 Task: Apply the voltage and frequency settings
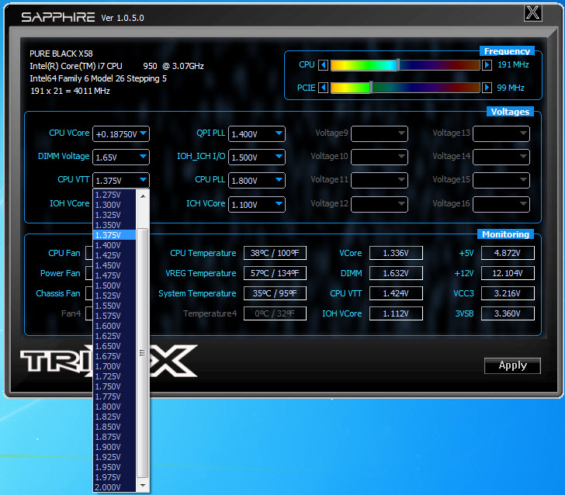coord(512,365)
